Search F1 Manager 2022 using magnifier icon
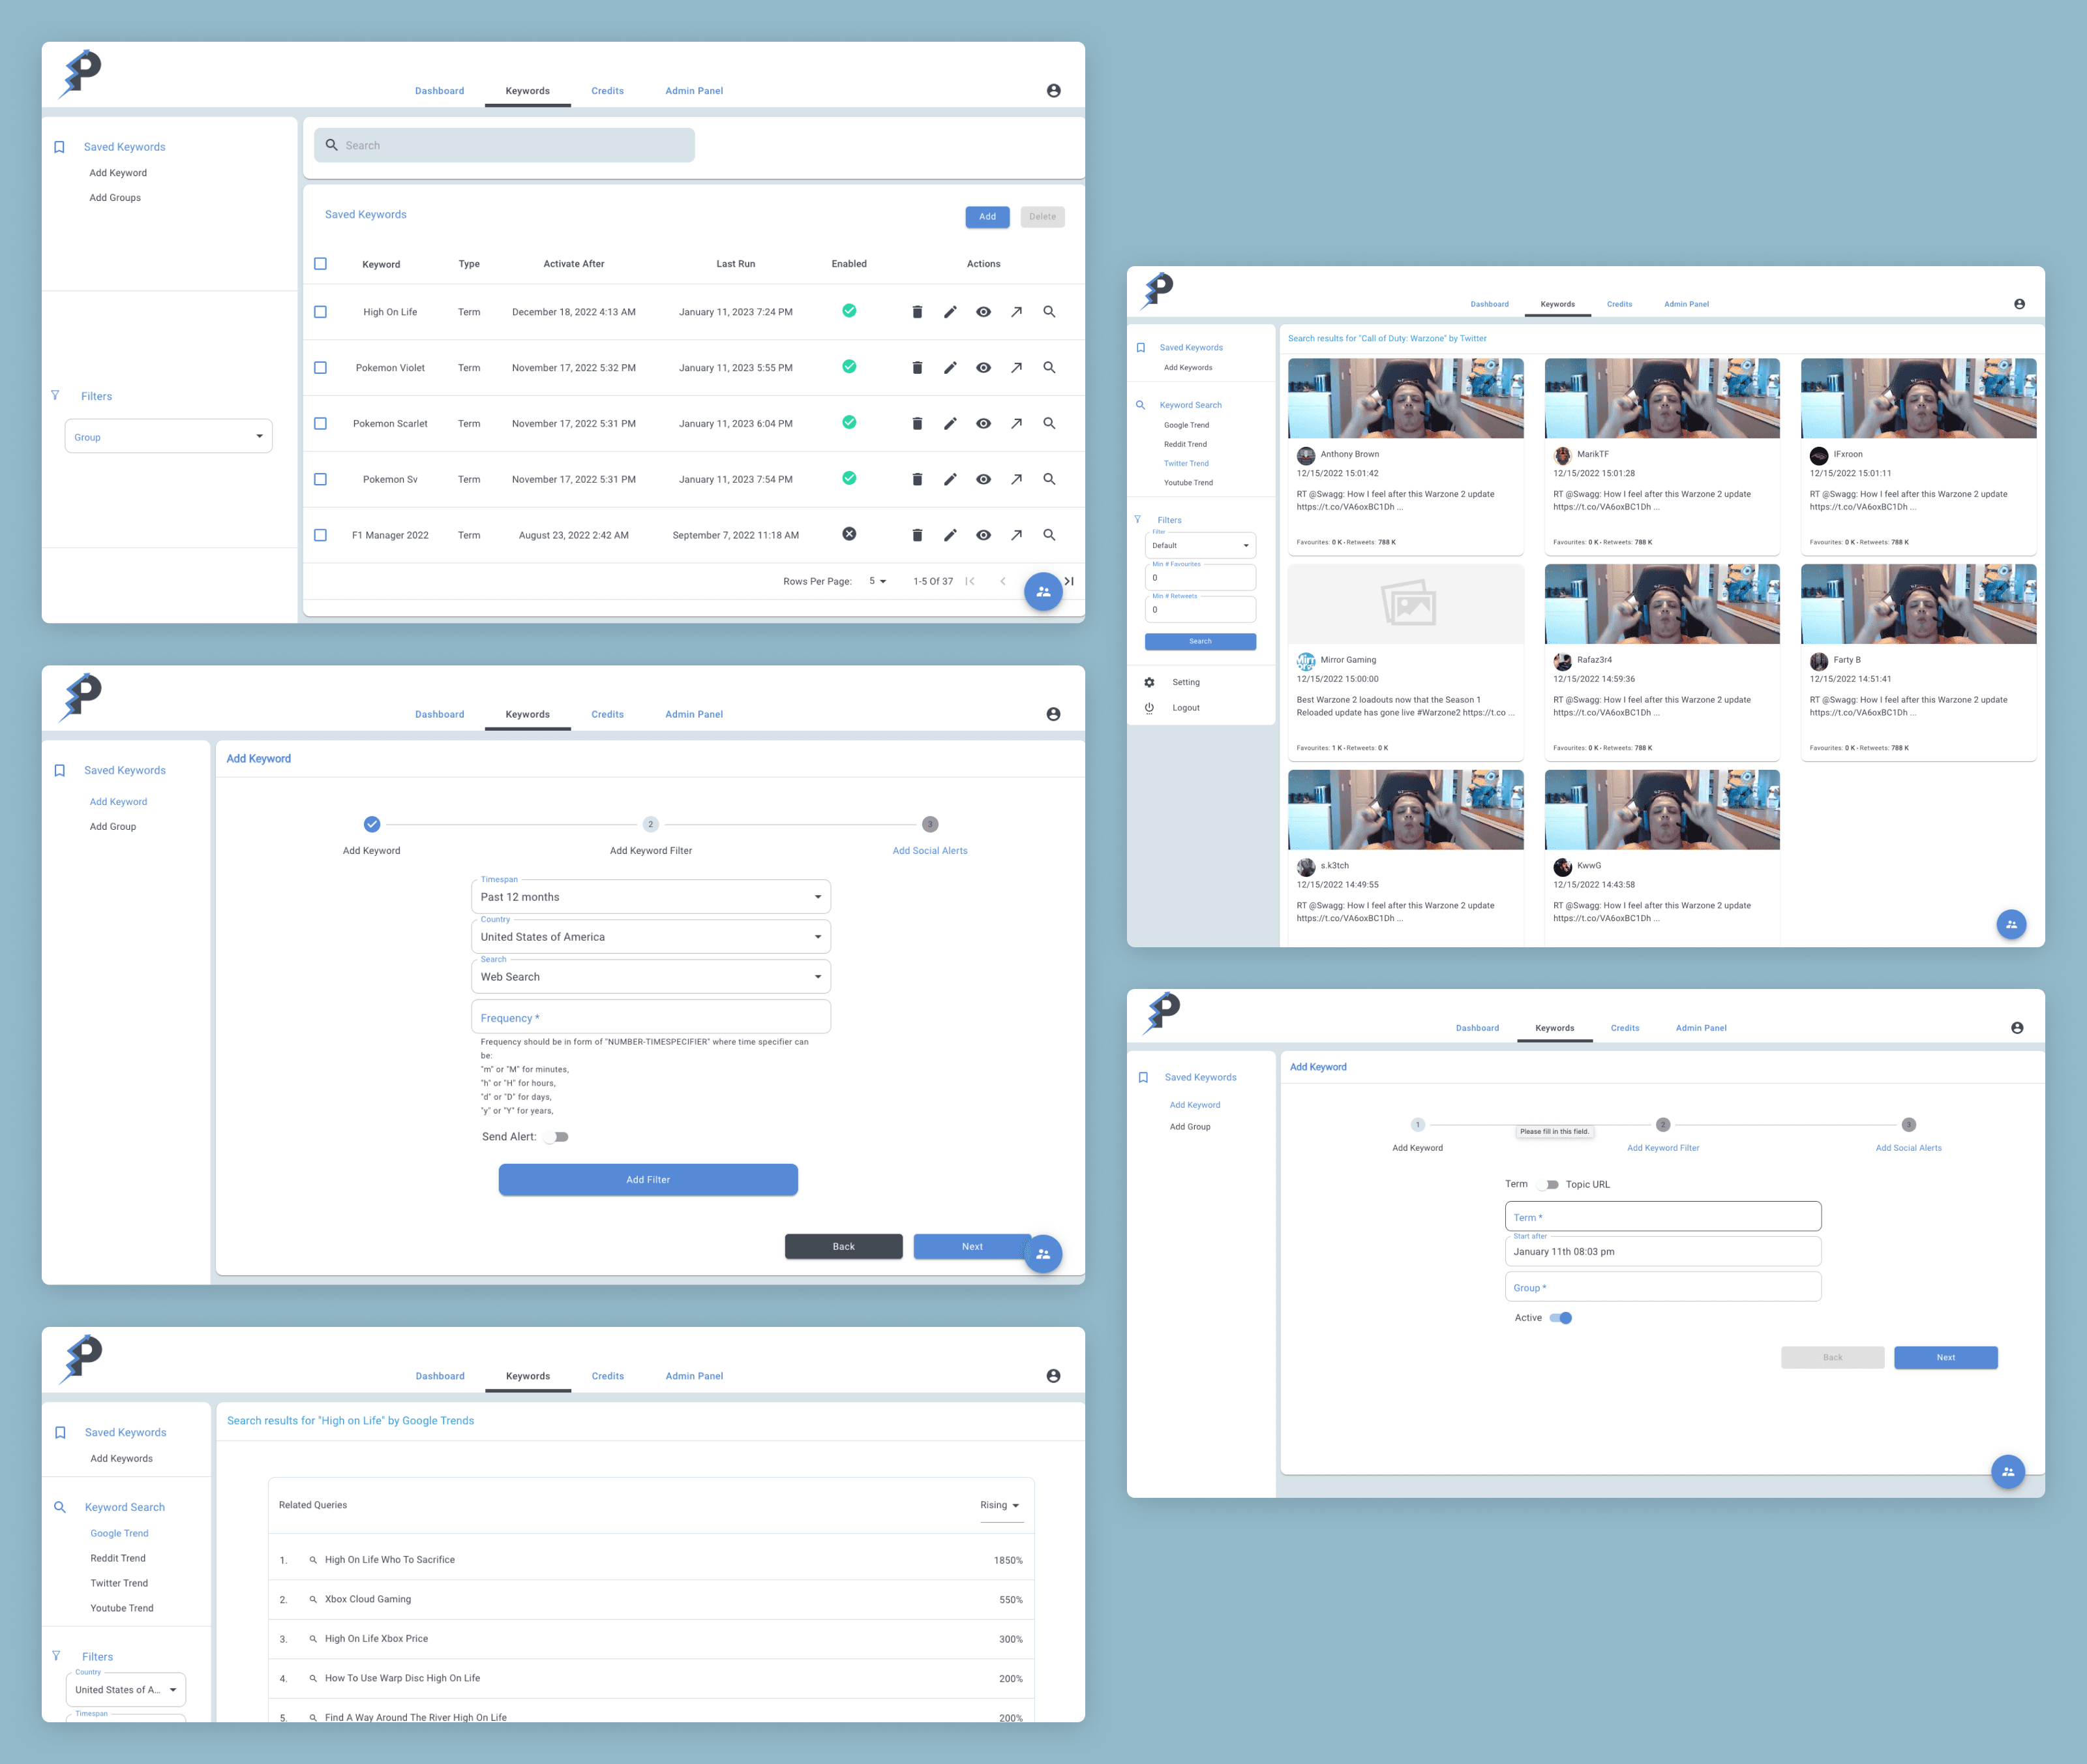 (1049, 535)
